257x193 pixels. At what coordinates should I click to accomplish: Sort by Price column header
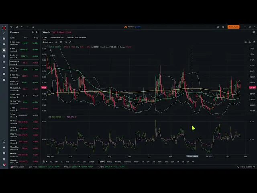[26, 38]
